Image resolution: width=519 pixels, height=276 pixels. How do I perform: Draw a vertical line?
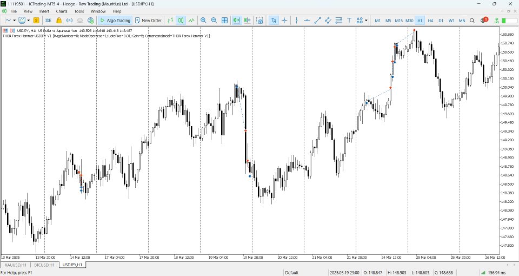(297, 20)
